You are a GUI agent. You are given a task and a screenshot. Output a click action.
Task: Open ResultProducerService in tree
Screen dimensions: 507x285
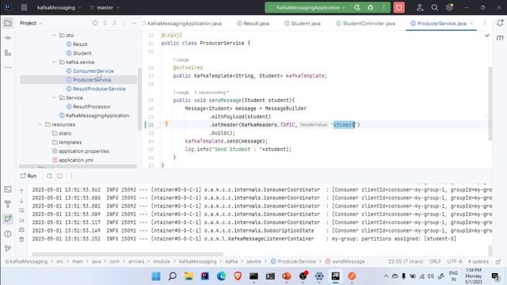point(99,89)
